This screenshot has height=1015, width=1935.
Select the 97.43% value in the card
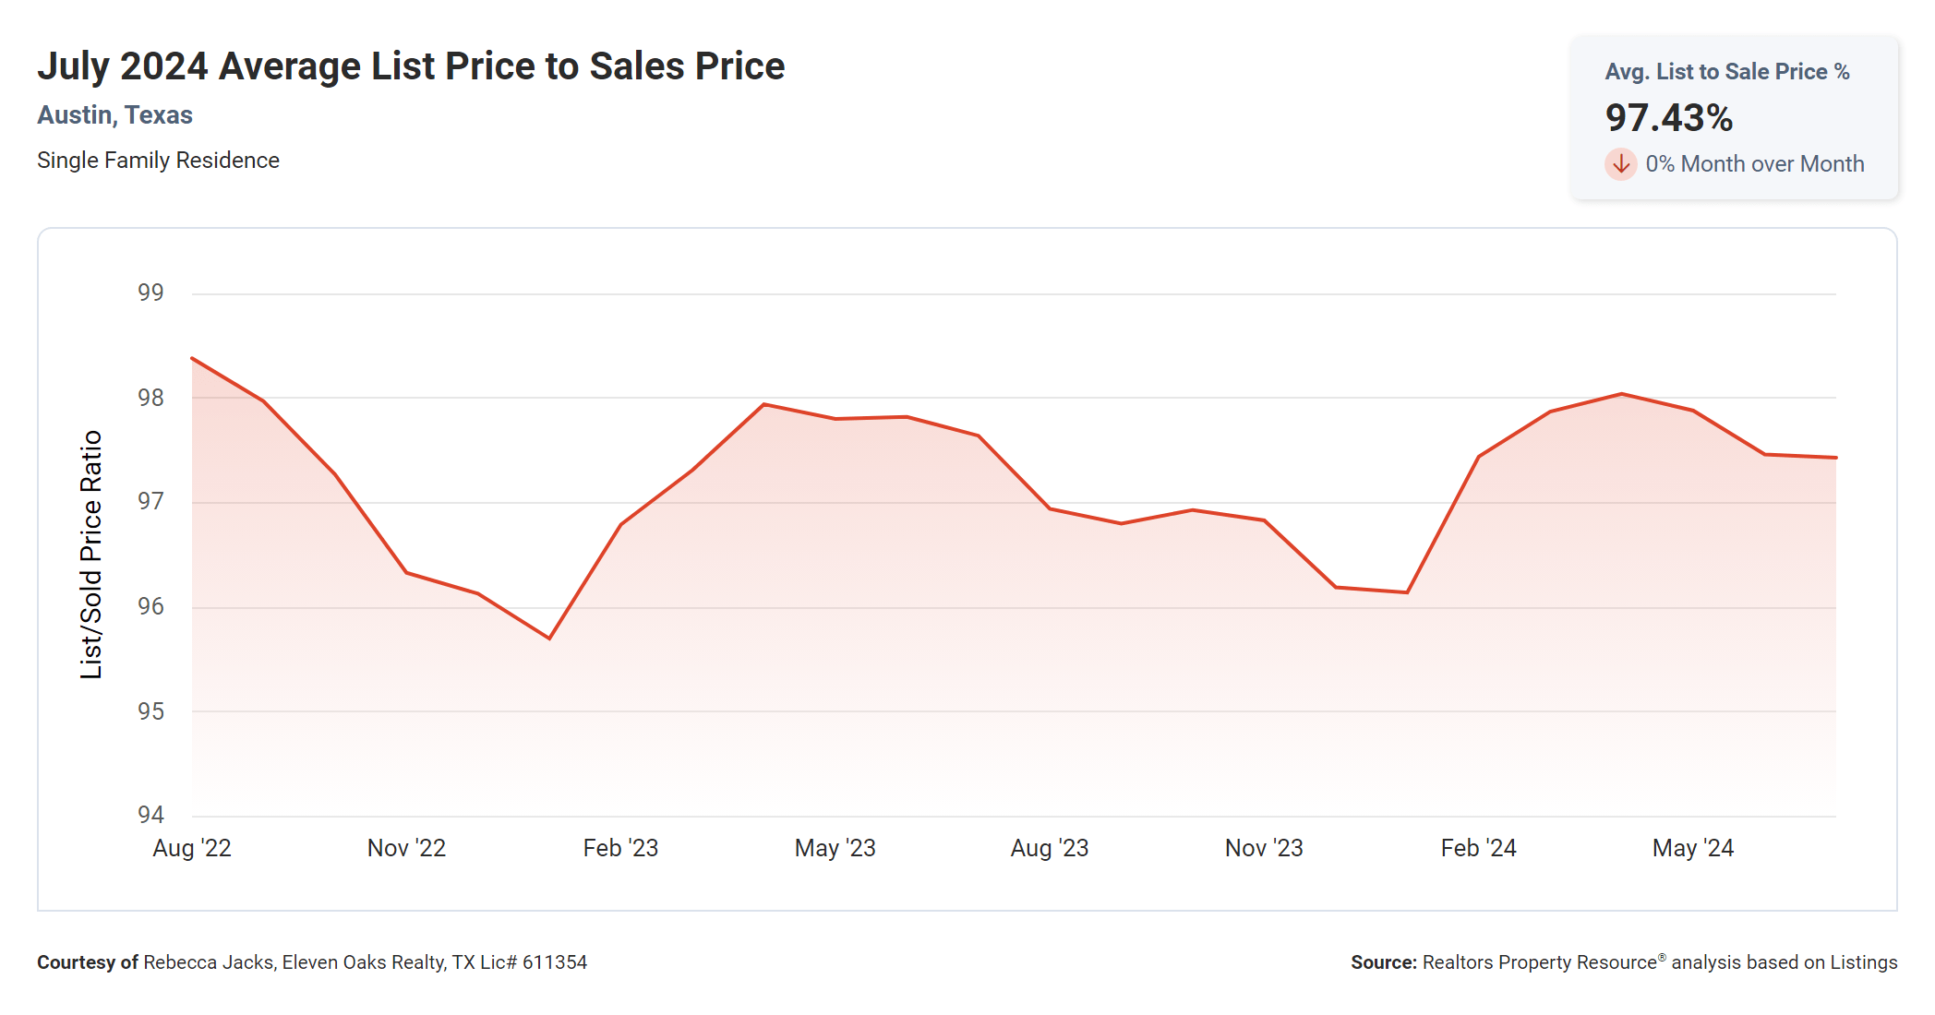point(1668,118)
